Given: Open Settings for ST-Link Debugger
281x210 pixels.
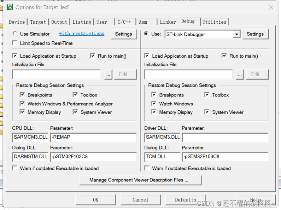Looking at the screenshot, I should pyautogui.click(x=255, y=34).
